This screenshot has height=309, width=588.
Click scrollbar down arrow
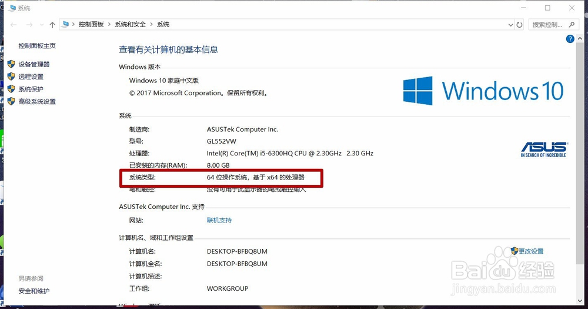pos(580,301)
